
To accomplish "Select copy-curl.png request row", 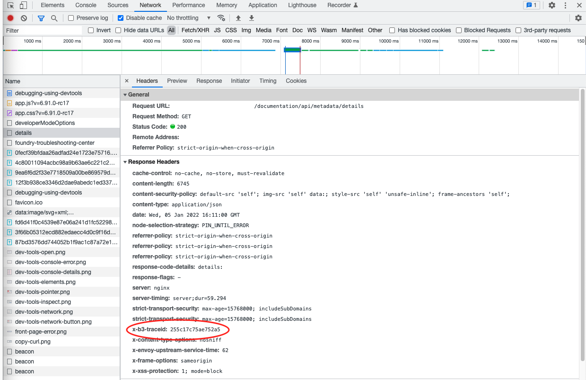I will click(61, 342).
